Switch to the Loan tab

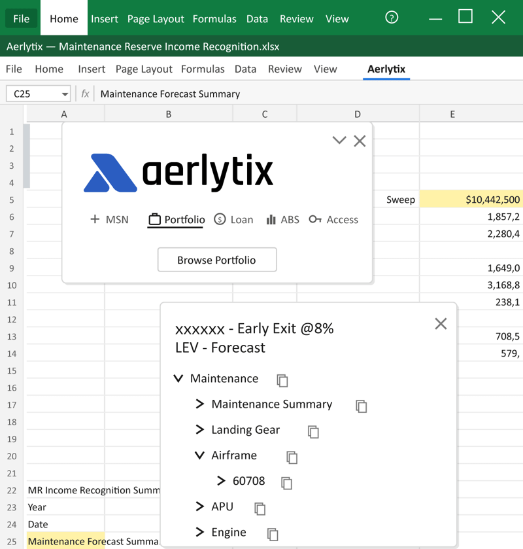233,219
